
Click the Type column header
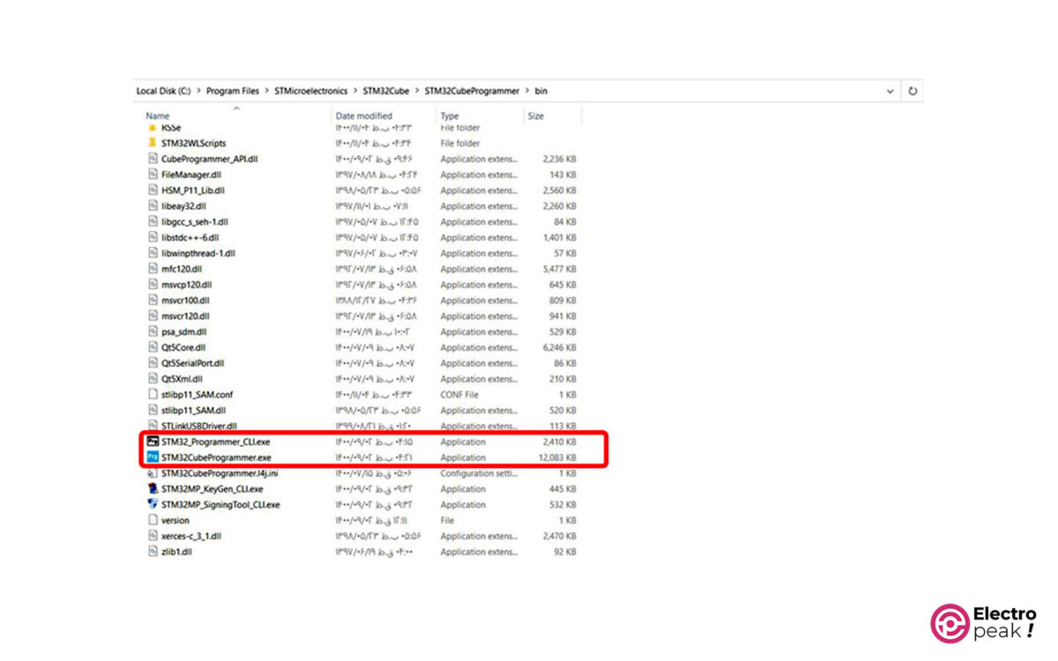(450, 116)
